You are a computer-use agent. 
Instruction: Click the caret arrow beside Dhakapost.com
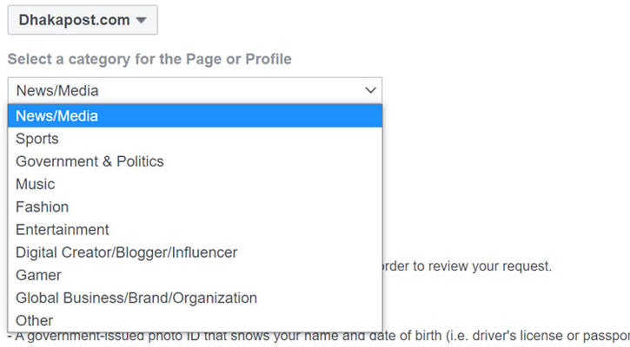click(142, 20)
